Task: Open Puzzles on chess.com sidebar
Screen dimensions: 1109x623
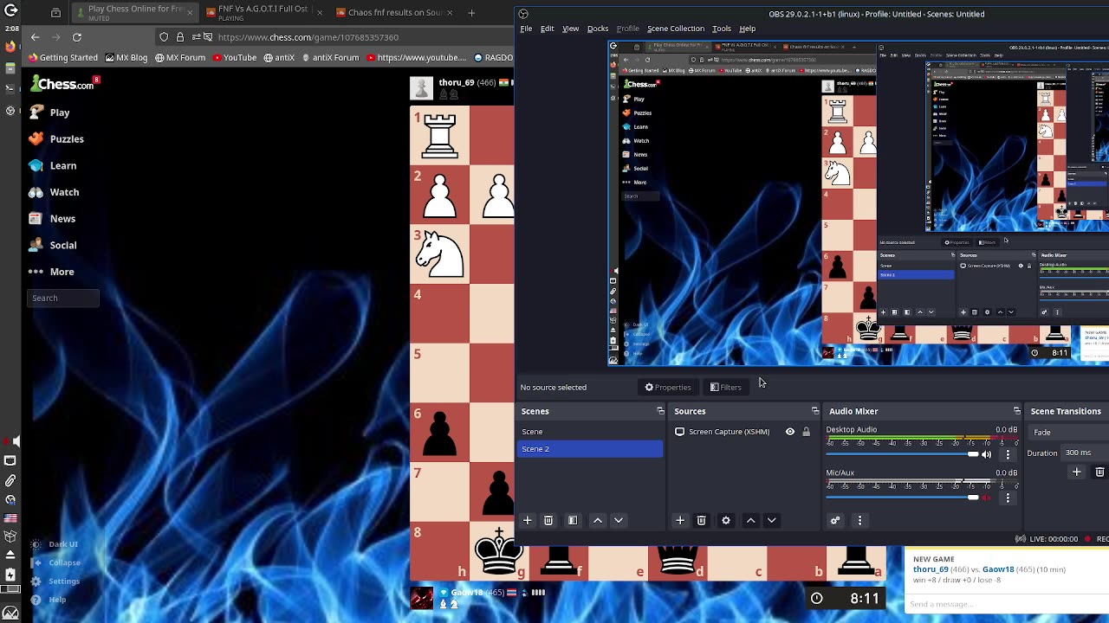Action: click(x=55, y=139)
